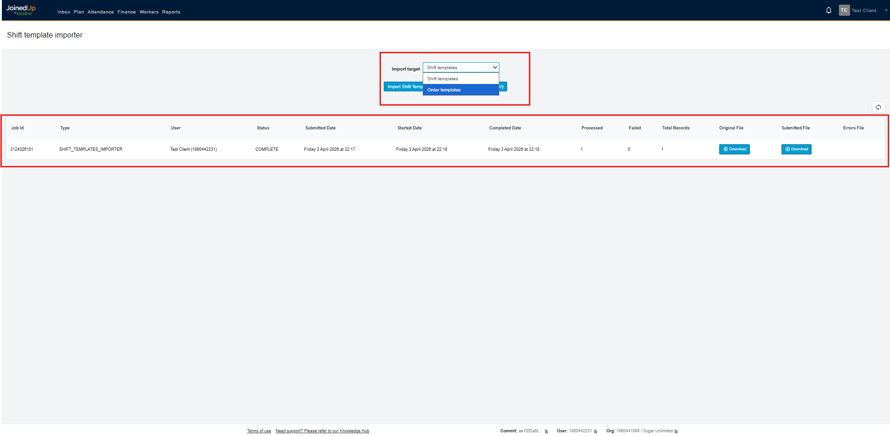Open the Inbox menu

pos(64,12)
